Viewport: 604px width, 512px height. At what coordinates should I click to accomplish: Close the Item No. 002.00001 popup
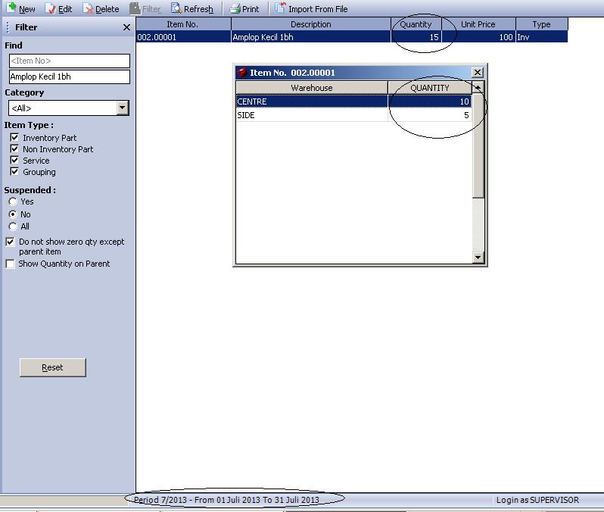477,73
